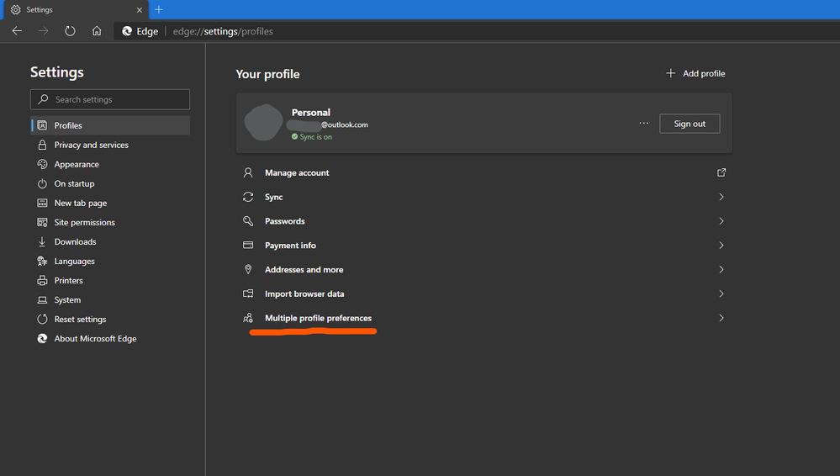This screenshot has height=476, width=840.
Task: Click the Sync arrows icon
Action: pyautogui.click(x=248, y=197)
